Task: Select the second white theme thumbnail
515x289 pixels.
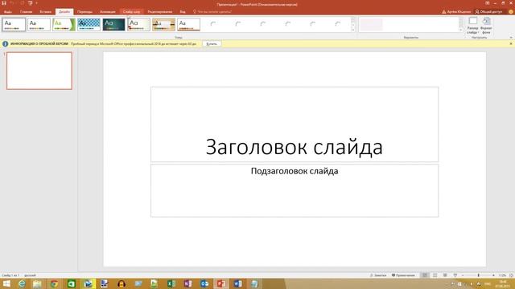Action: pyautogui.click(x=39, y=25)
